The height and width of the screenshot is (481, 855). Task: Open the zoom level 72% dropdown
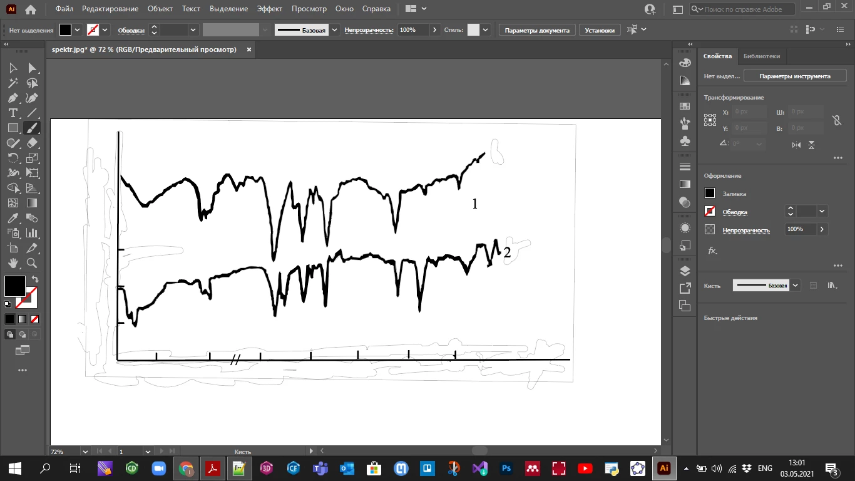pos(84,451)
